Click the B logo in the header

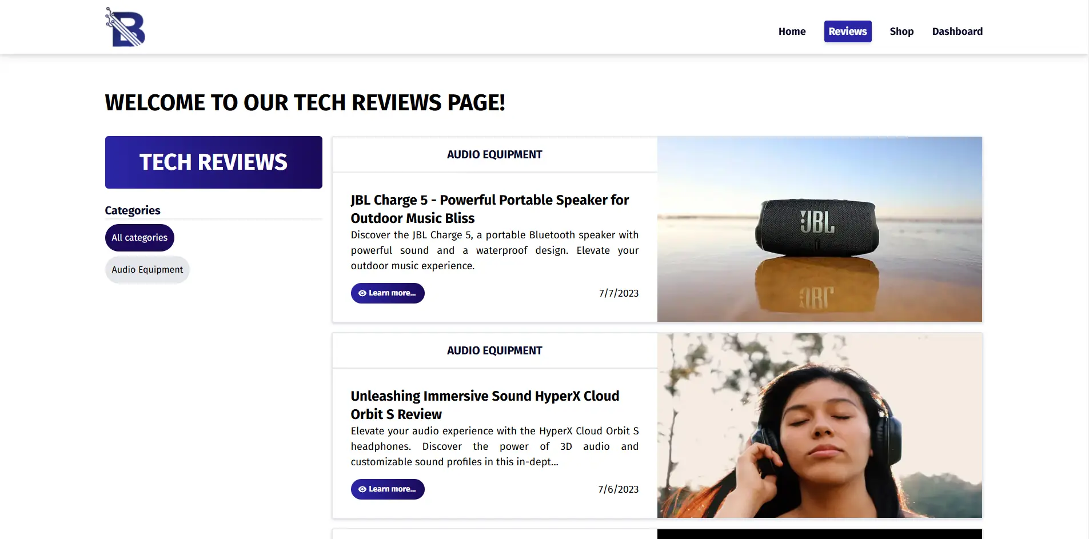coord(125,27)
